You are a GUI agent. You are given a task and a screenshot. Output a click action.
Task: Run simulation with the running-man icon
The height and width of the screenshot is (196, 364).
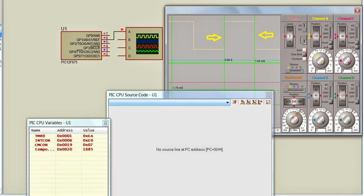pyautogui.click(x=234, y=102)
